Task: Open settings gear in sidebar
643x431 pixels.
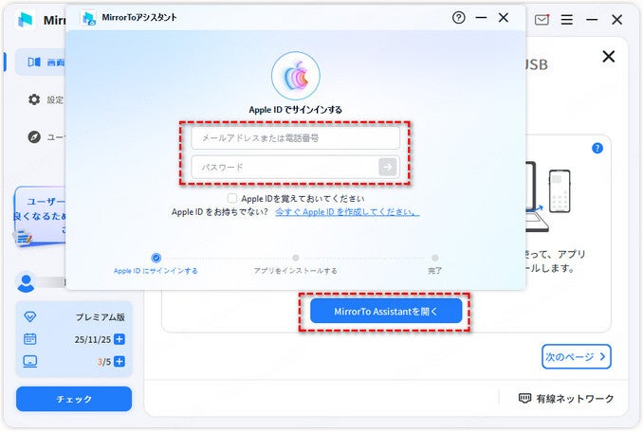Action: coord(34,99)
